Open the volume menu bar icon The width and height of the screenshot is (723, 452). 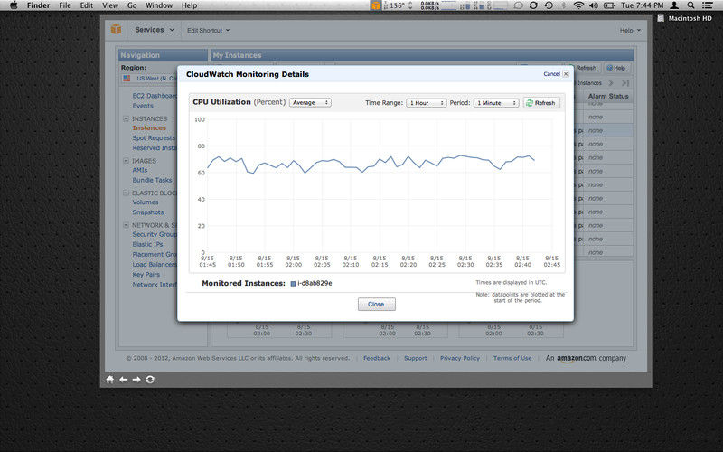594,5
